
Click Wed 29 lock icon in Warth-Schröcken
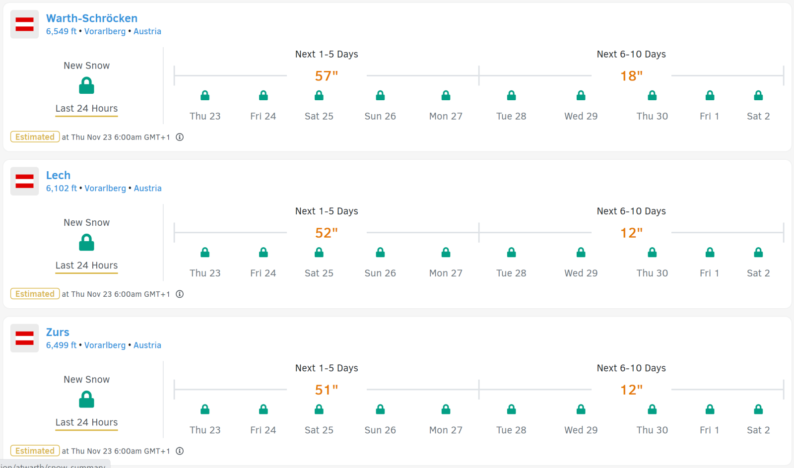pos(581,95)
